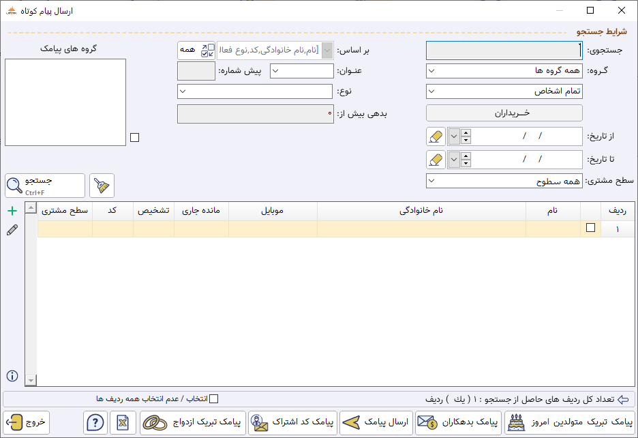Image resolution: width=638 pixels, height=438 pixels.
Task: Click the pencil edit icon beside table
Action: click(x=12, y=231)
